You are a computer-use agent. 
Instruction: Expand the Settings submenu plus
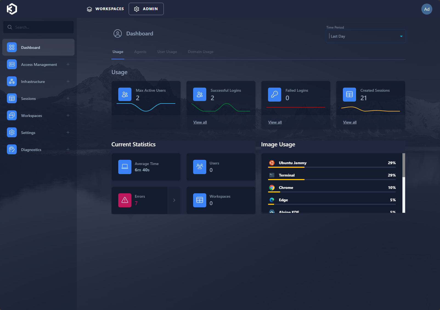coord(68,132)
